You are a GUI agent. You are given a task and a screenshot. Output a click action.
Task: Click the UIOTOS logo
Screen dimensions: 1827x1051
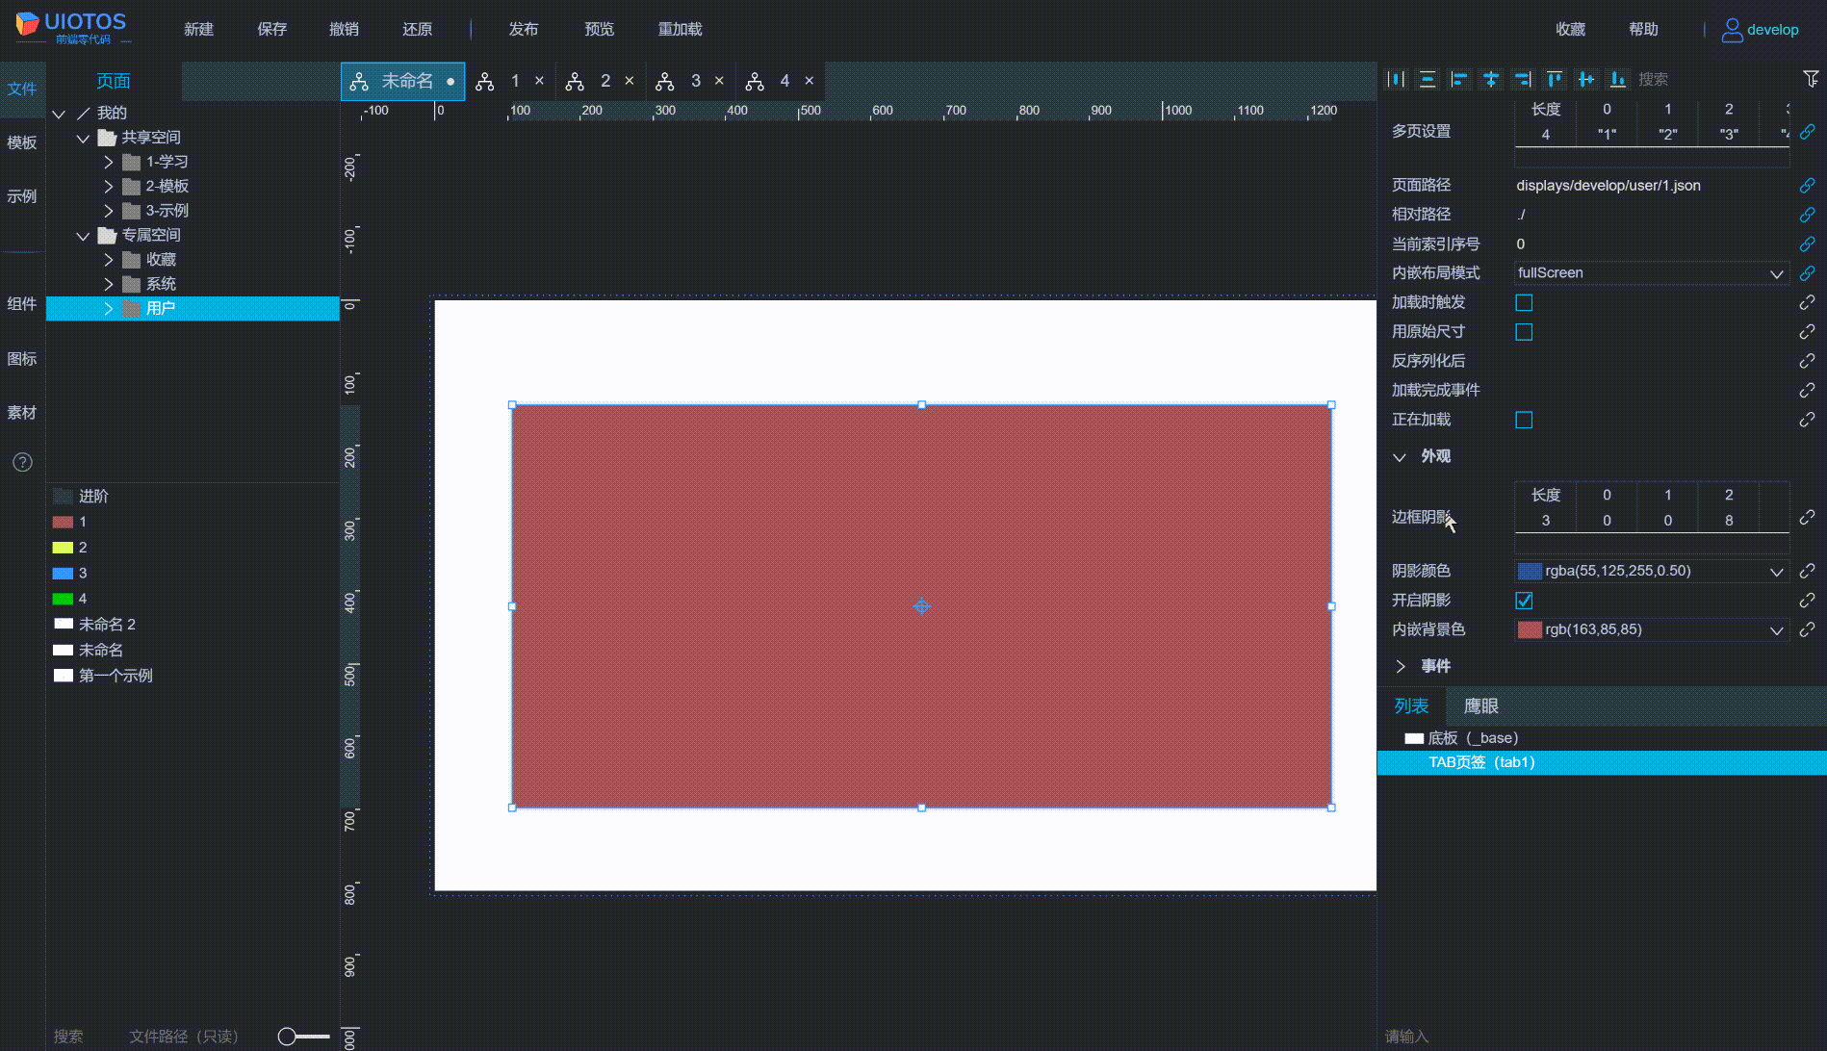71,26
